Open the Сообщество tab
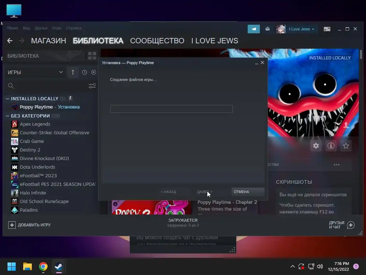The height and width of the screenshot is (275, 366). click(157, 41)
